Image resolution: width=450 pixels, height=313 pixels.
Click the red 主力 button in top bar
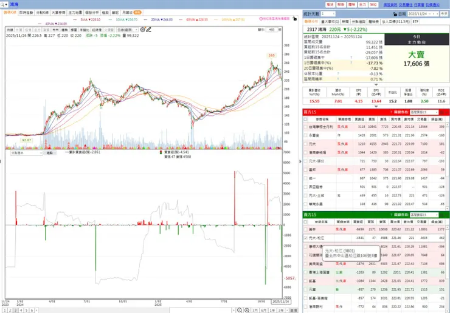362,5
